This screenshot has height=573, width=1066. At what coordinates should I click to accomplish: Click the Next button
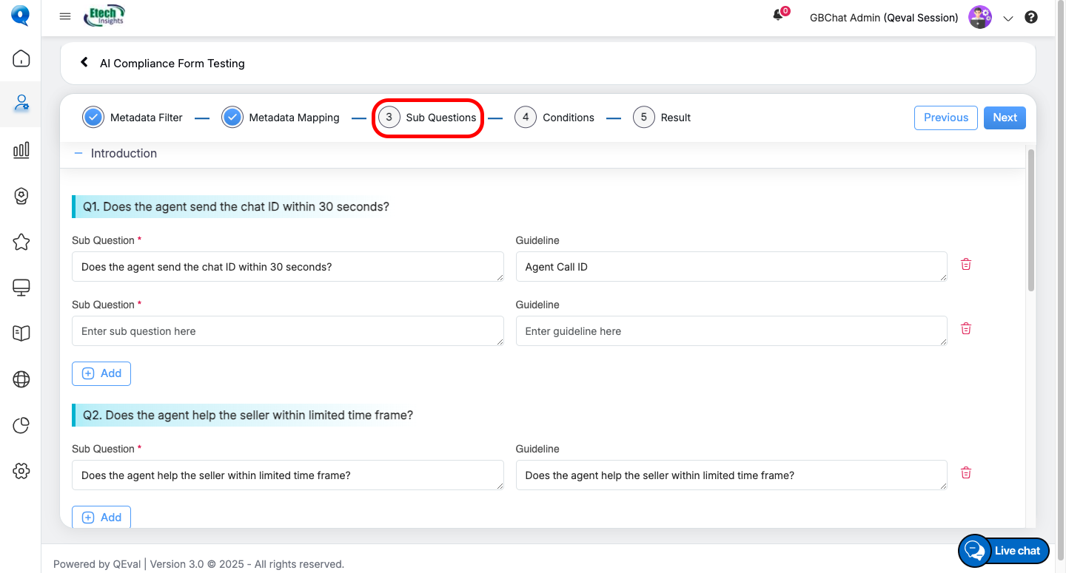tap(1005, 118)
